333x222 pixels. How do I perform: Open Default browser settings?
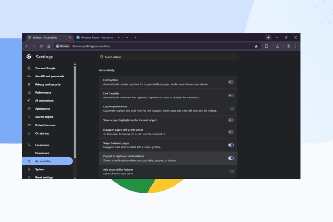tap(48, 125)
